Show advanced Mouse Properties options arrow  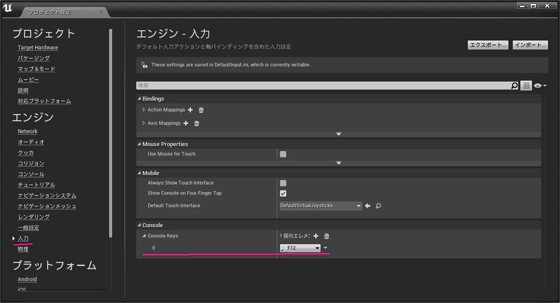[x=339, y=163]
